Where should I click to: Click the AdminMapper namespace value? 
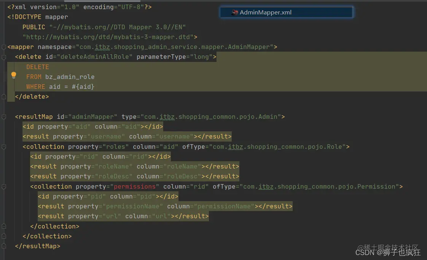(x=175, y=47)
